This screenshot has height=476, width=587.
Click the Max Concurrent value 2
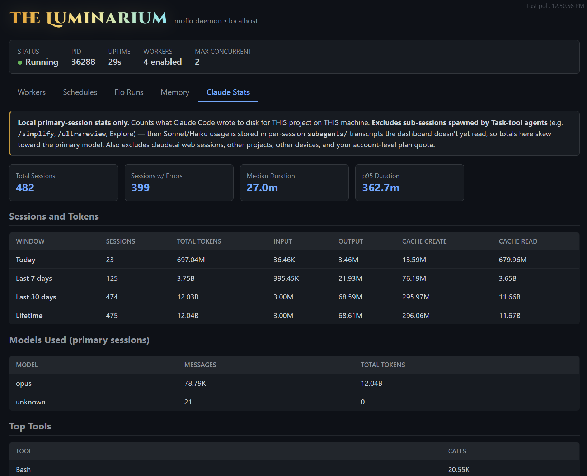197,62
